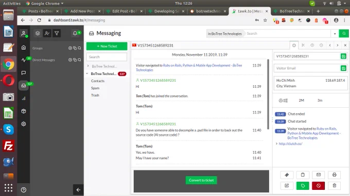This screenshot has height=196, width=350.
Task: Save the visitor name with green disk icon
Action: (343, 56)
